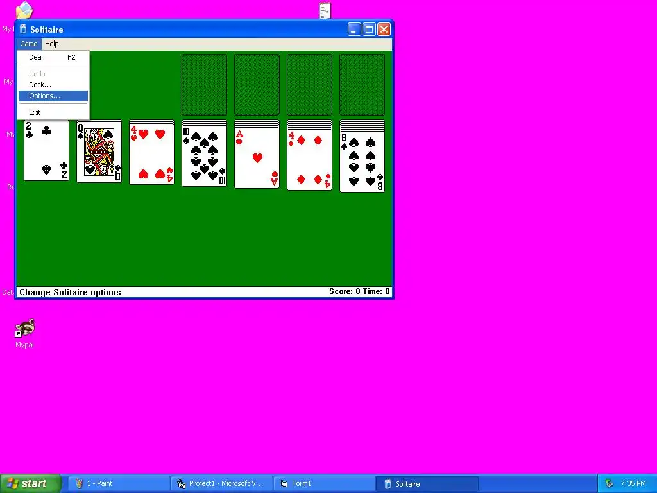
Task: Click the system tray icon beside the clock
Action: click(x=610, y=484)
